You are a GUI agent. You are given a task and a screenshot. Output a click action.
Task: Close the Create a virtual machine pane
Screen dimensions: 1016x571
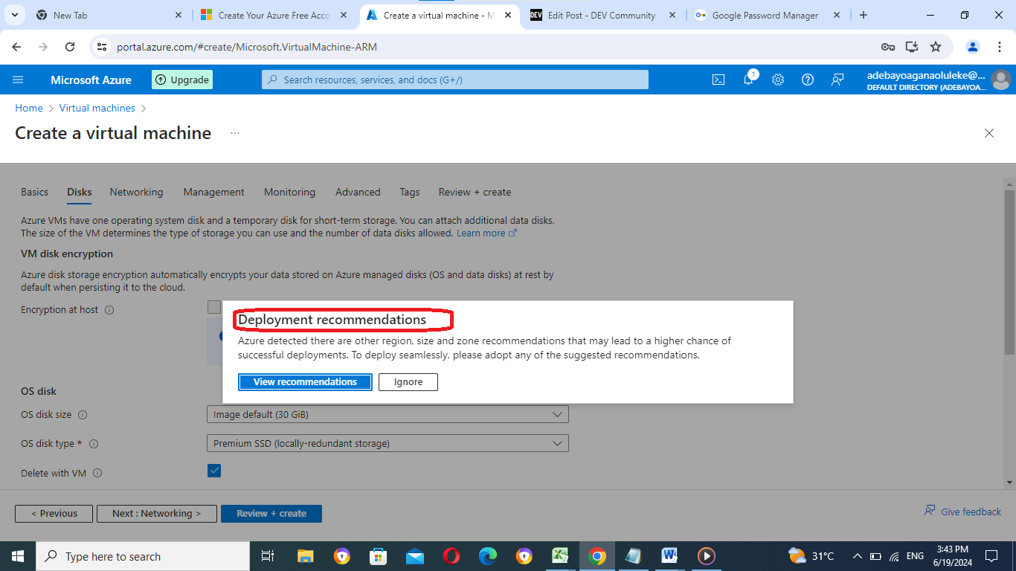point(989,133)
